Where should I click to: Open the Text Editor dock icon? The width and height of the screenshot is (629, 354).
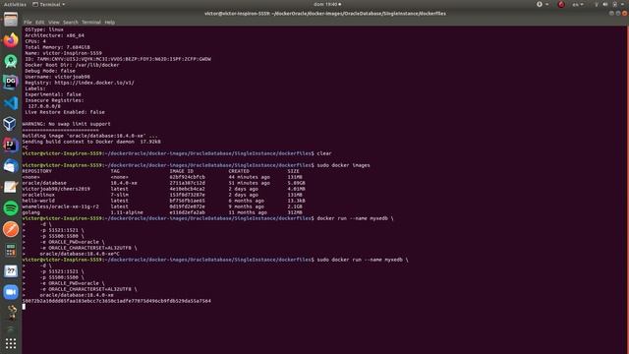pos(11,187)
